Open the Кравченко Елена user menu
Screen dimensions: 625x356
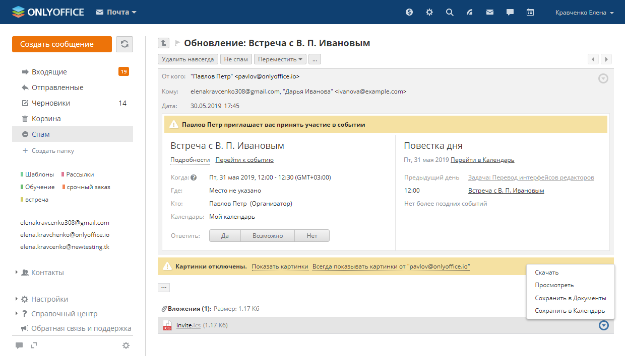584,13
